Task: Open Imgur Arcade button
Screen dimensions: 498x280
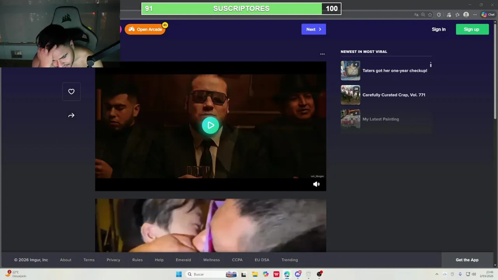Action: 145,29
